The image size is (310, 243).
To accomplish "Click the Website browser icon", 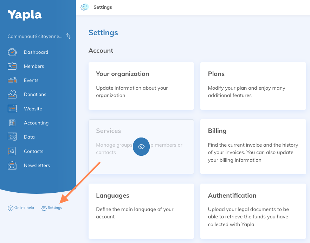I will click(12, 109).
